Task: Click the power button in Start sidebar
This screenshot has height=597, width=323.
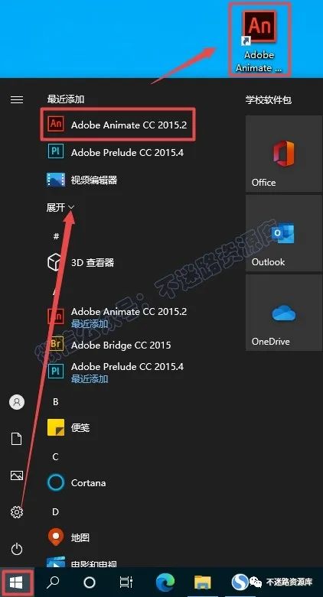Action: click(x=17, y=549)
